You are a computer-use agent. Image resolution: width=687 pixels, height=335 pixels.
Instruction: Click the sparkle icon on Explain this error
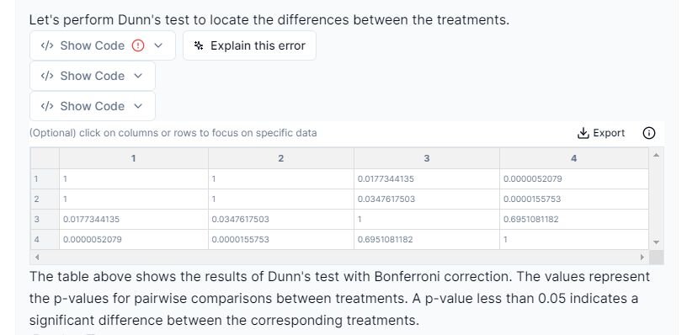click(199, 45)
